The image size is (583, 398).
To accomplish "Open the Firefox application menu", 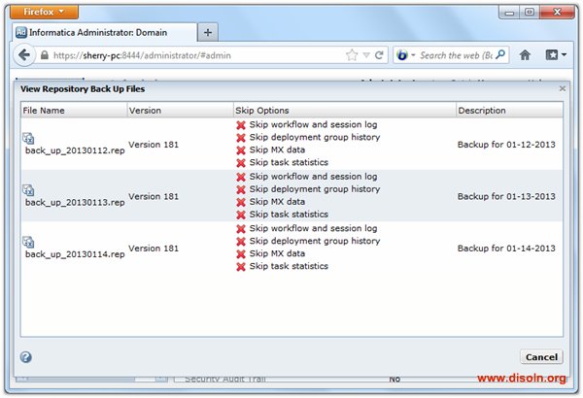I will point(44,12).
